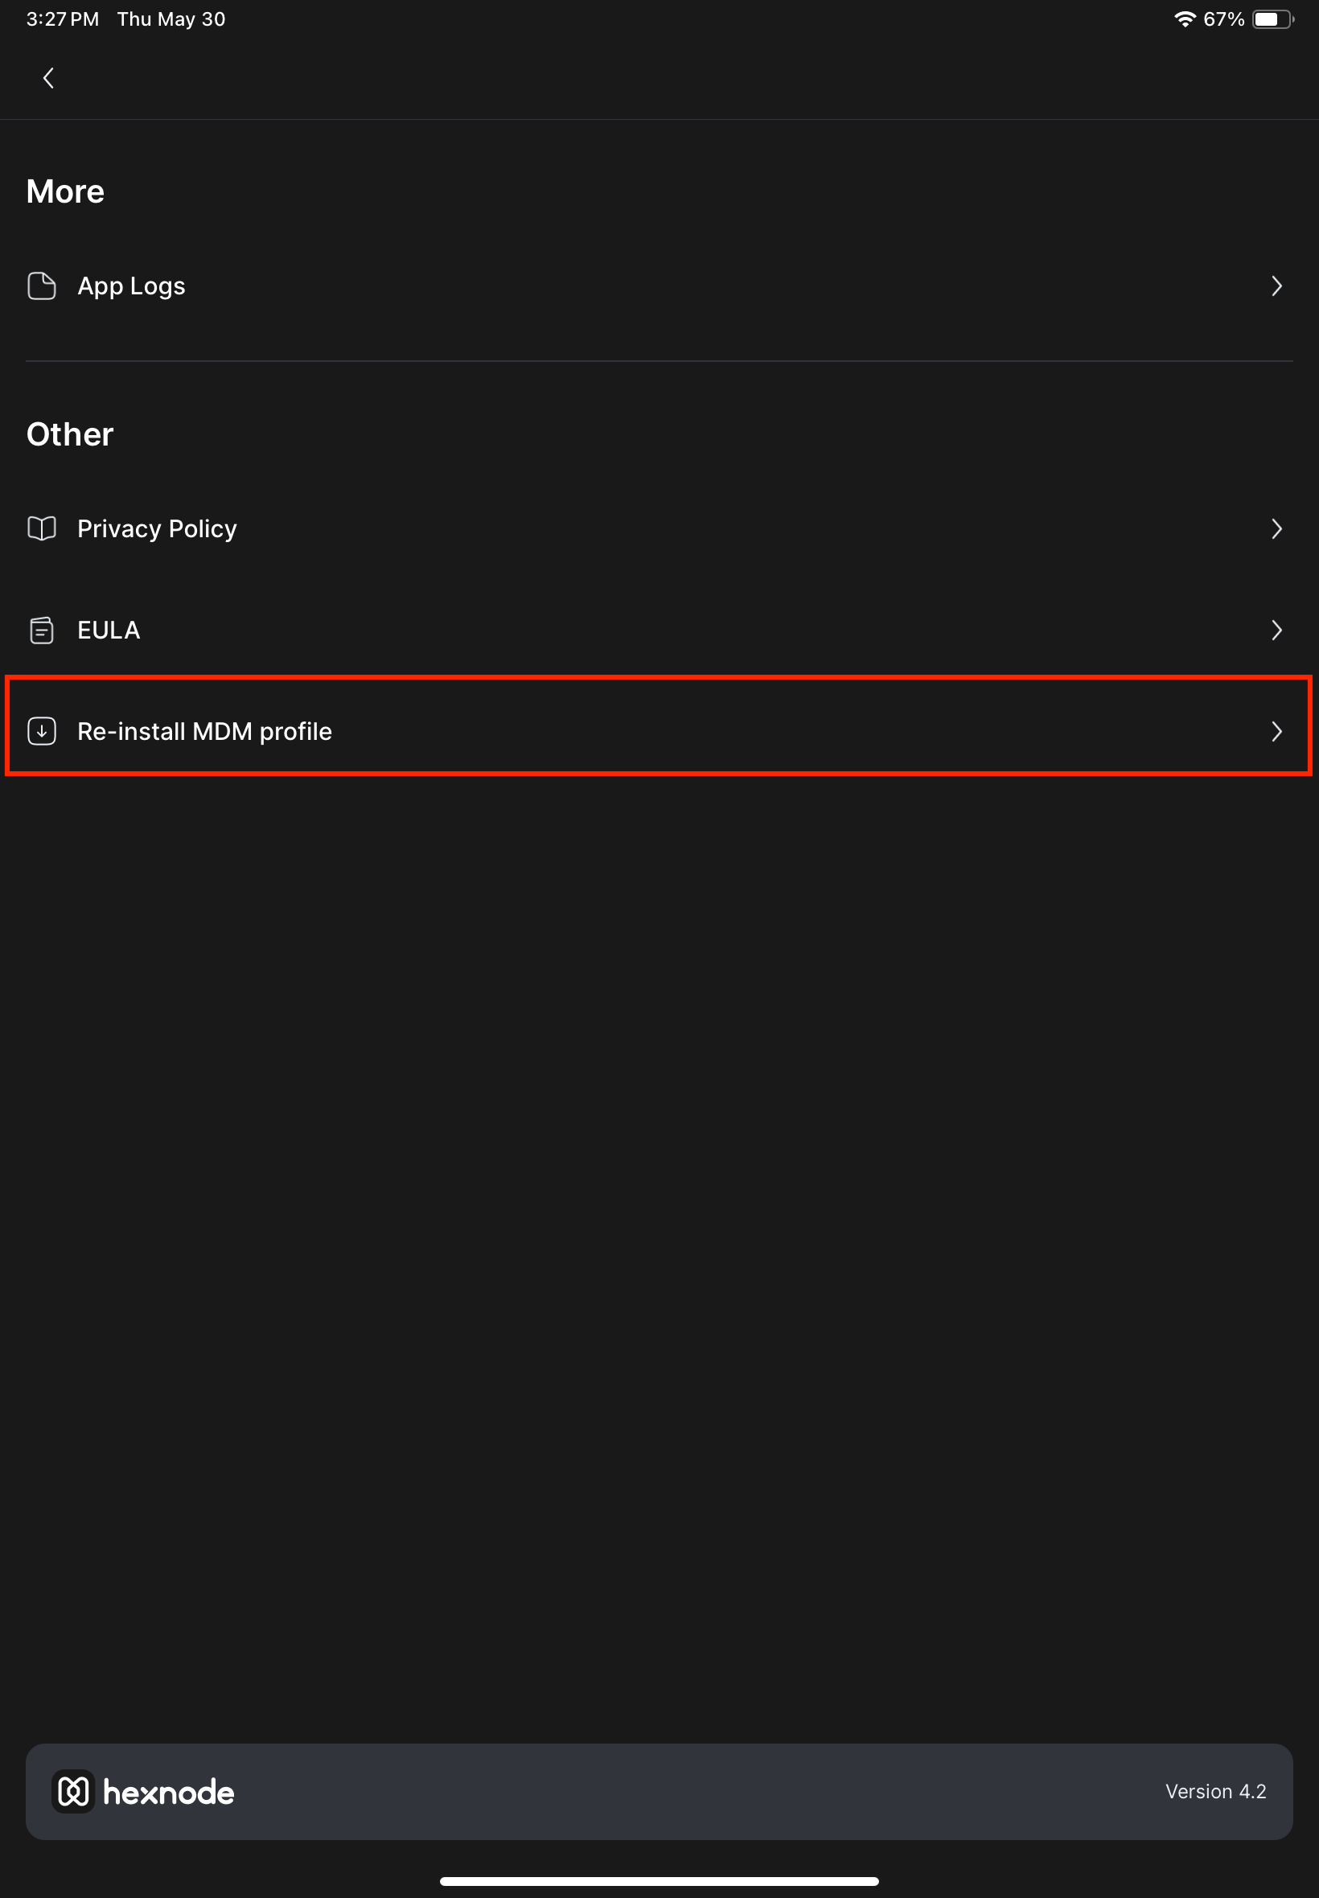Open Privacy Policy using right chevron

[x=1277, y=529]
